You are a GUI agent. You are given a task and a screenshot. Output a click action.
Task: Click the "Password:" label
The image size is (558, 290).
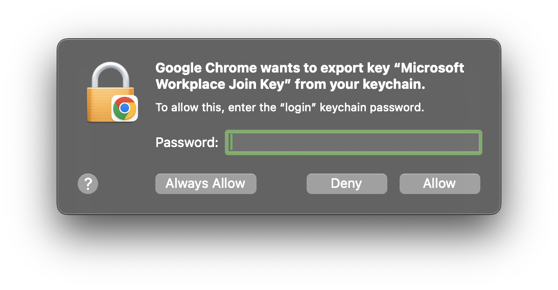pyautogui.click(x=187, y=142)
